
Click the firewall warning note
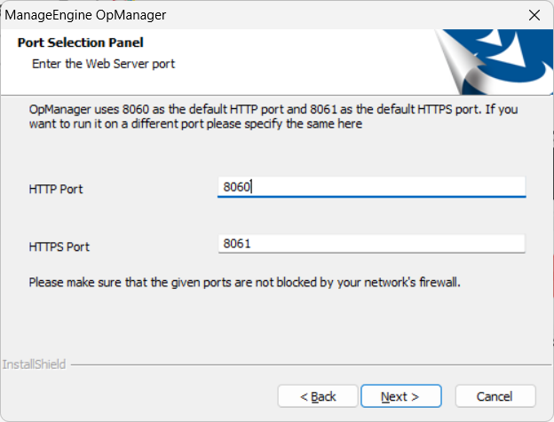pos(245,284)
